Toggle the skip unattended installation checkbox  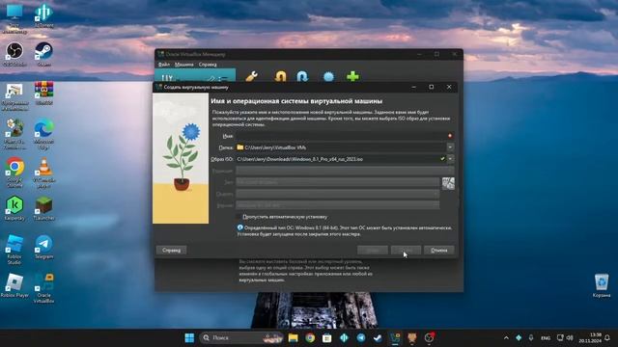239,217
